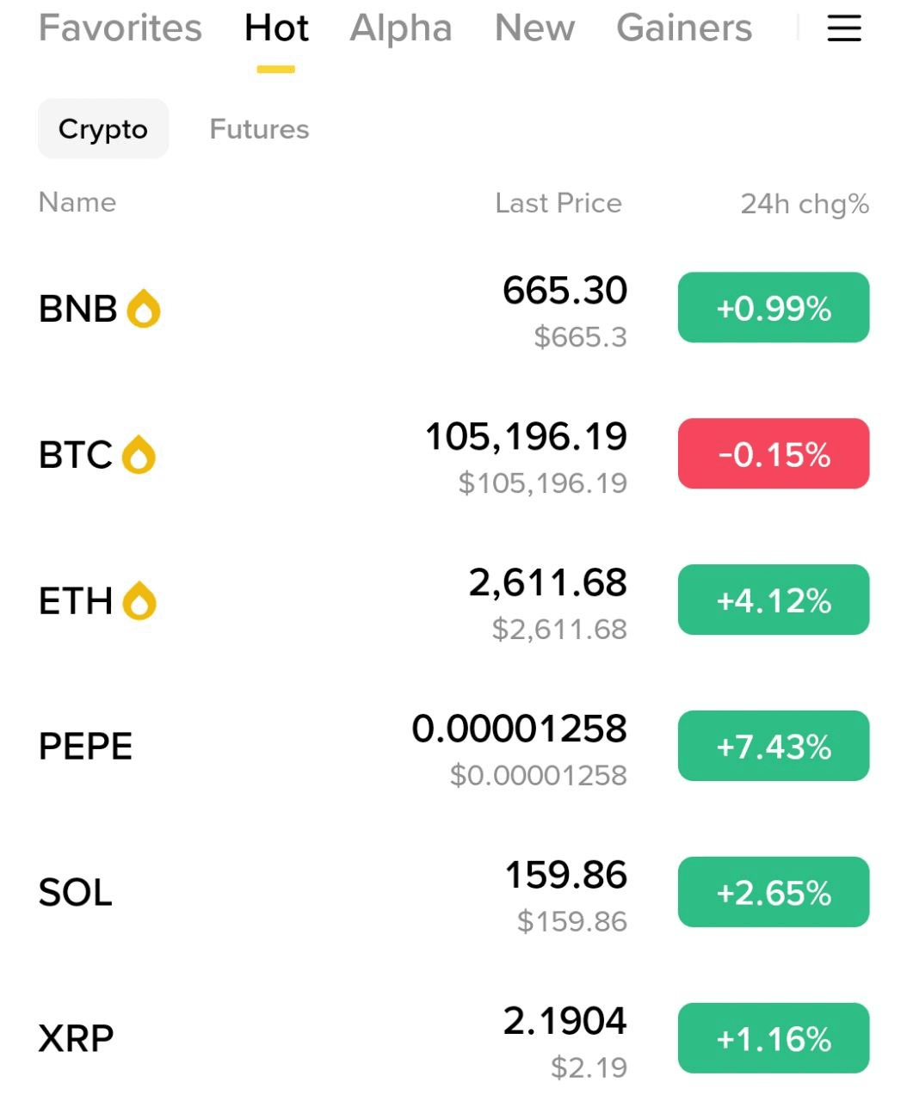Tap the flame icon beside BNB

point(144,309)
